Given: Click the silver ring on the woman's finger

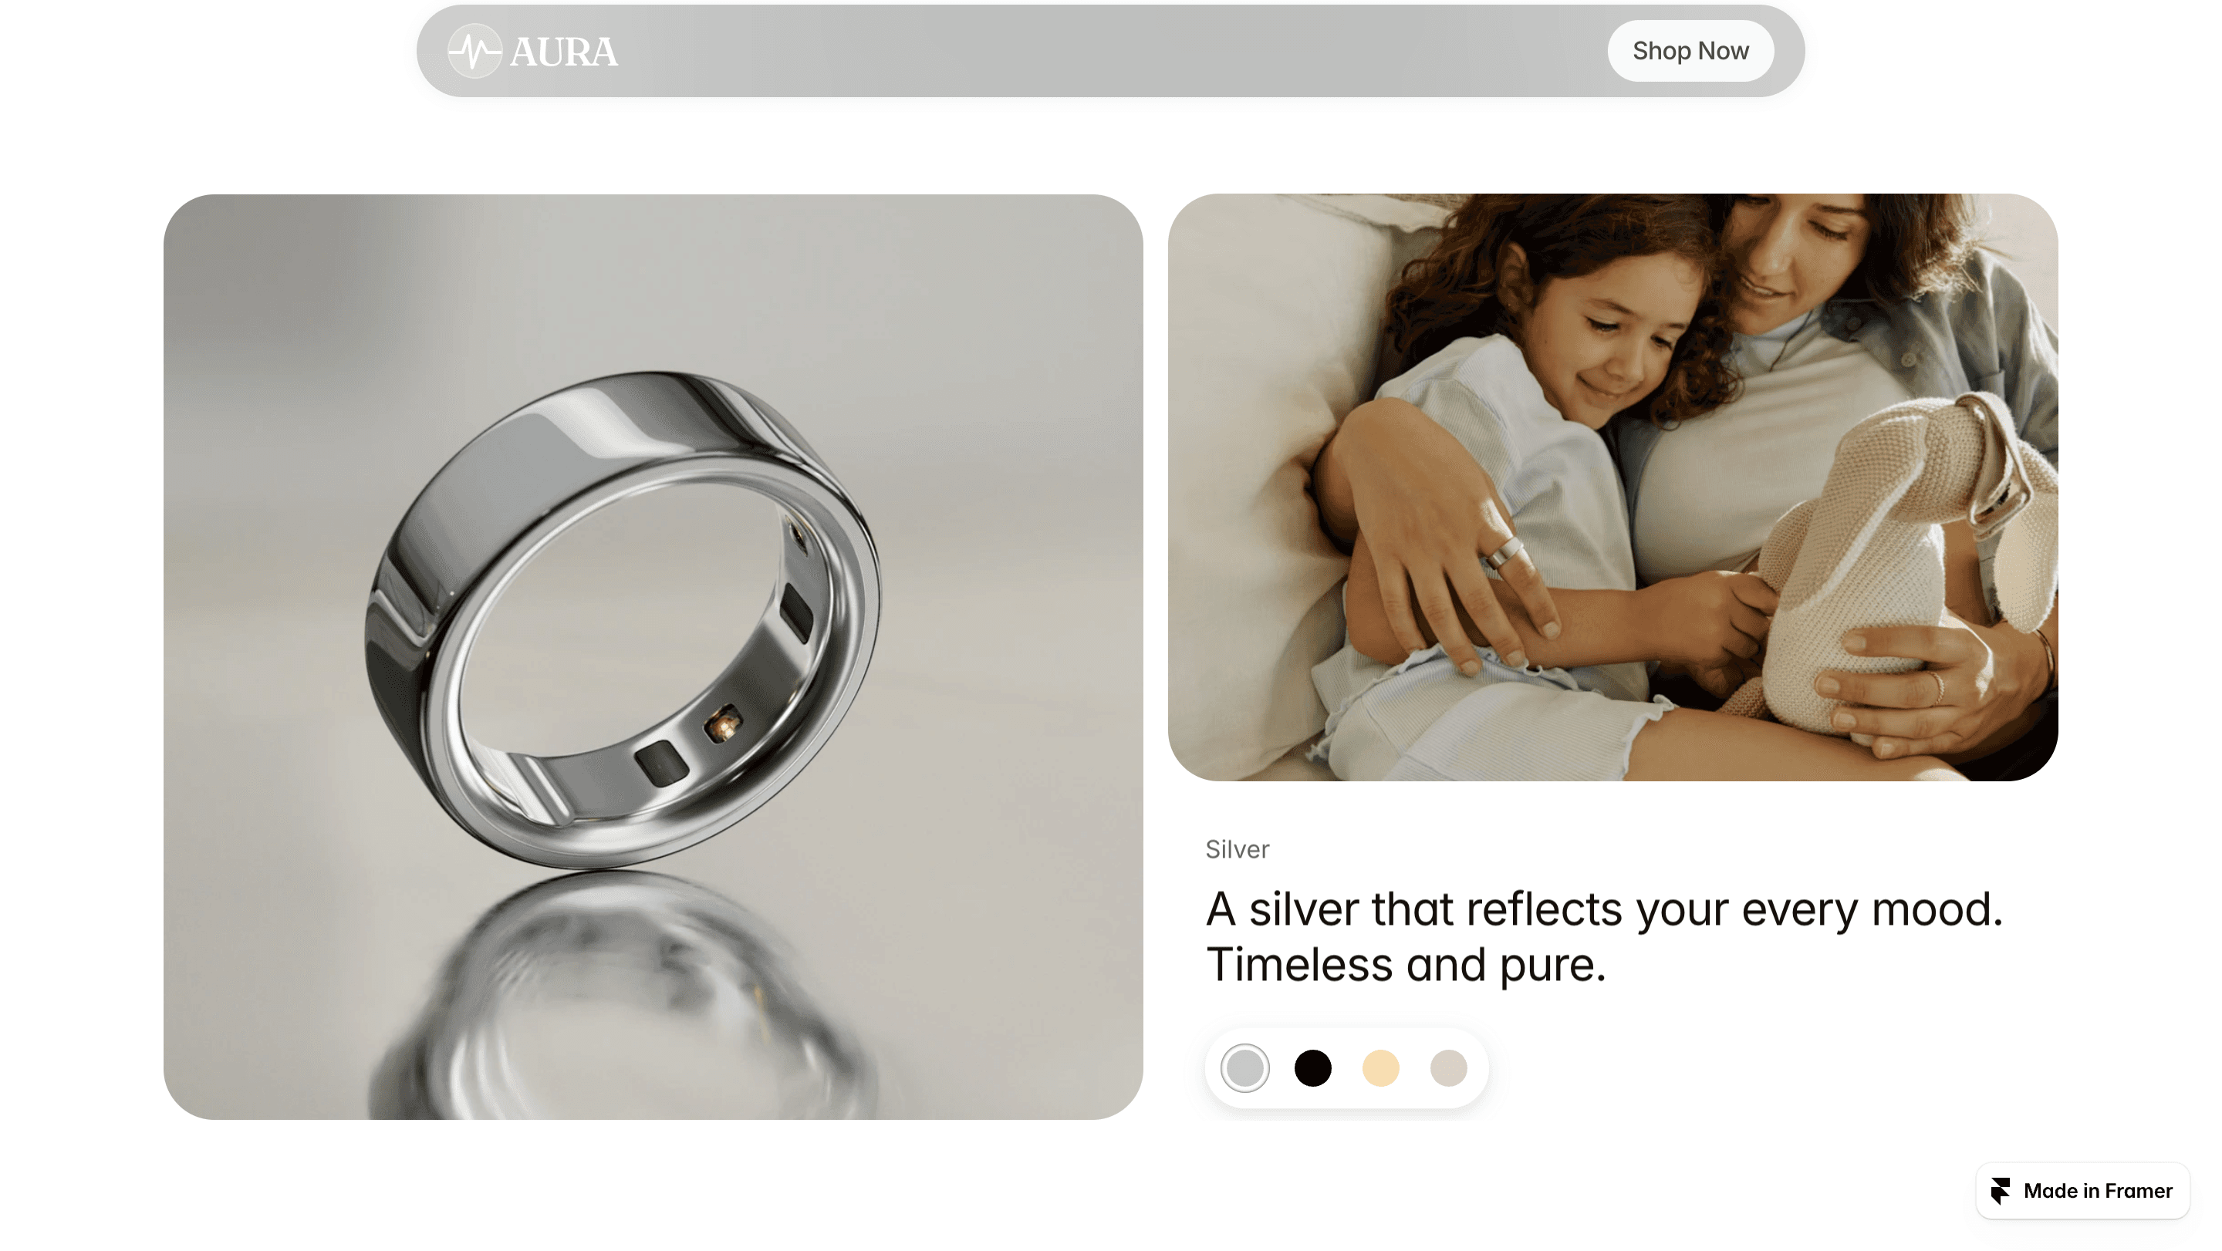Looking at the screenshot, I should [1504, 551].
